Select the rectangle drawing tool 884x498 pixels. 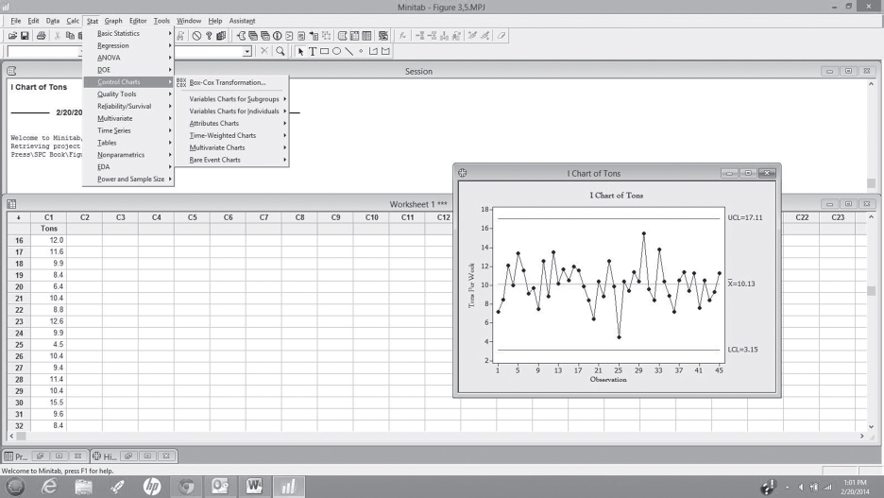click(x=324, y=51)
